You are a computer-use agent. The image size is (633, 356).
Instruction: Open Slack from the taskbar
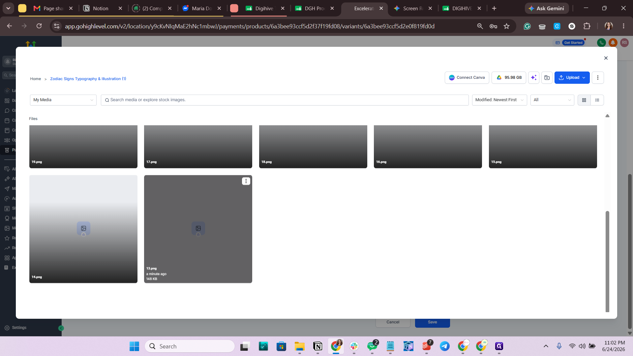click(x=354, y=346)
